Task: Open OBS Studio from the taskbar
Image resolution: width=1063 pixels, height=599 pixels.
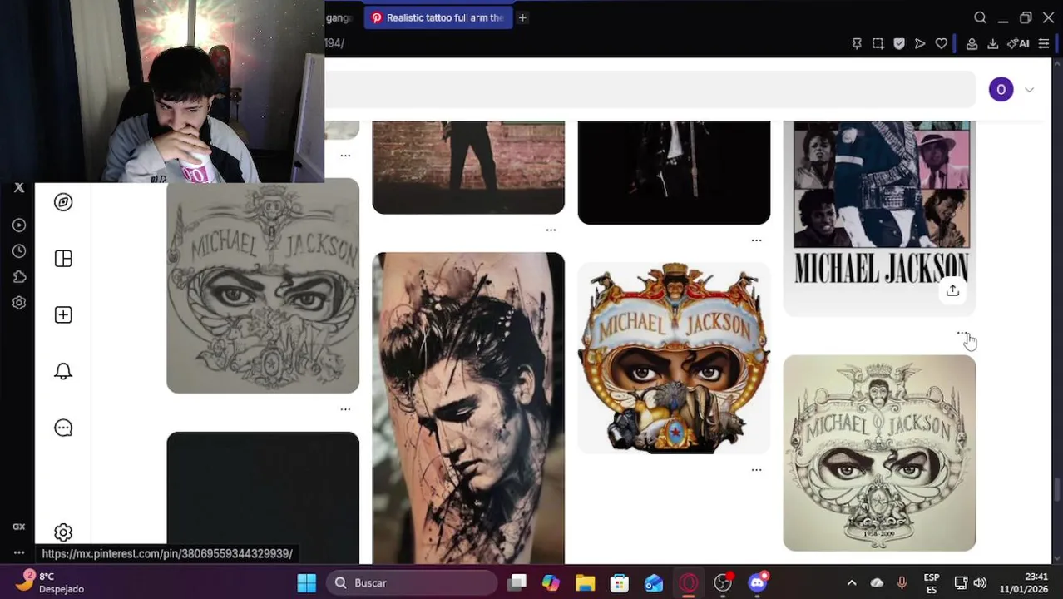Action: pyautogui.click(x=723, y=583)
